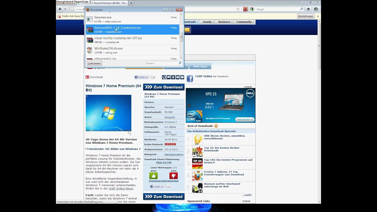
Task: Switch to the Web-Apps tab
Action: (200, 67)
